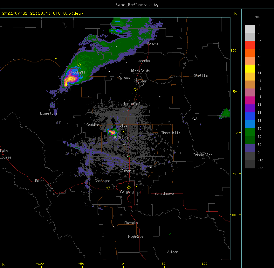Click the Stettler city label
Image resolution: width=274 pixels, height=268 pixels.
click(x=202, y=75)
